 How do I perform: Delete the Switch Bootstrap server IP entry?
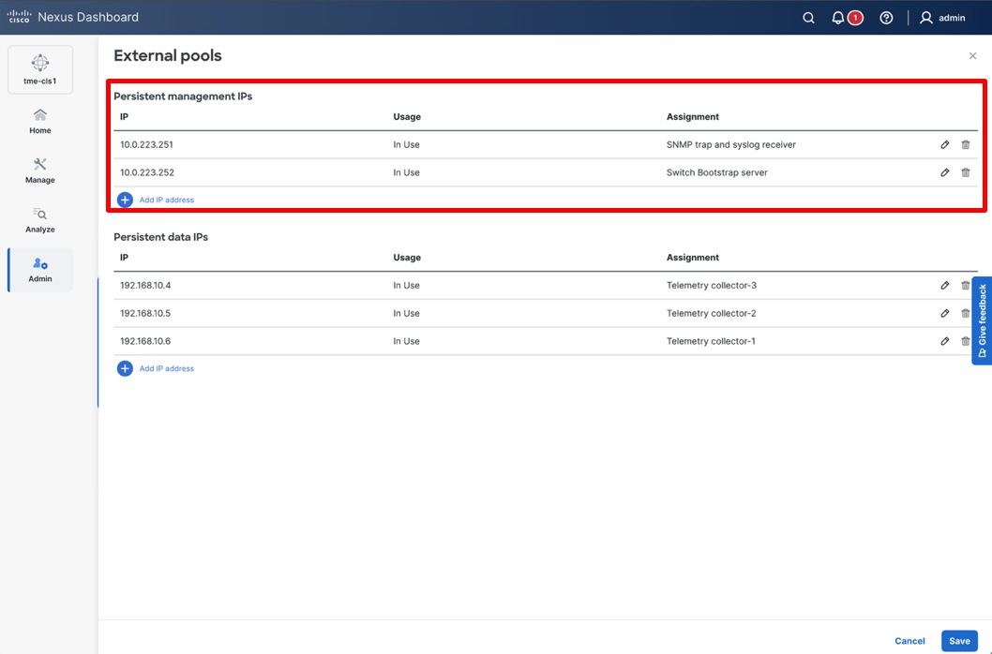tap(966, 171)
